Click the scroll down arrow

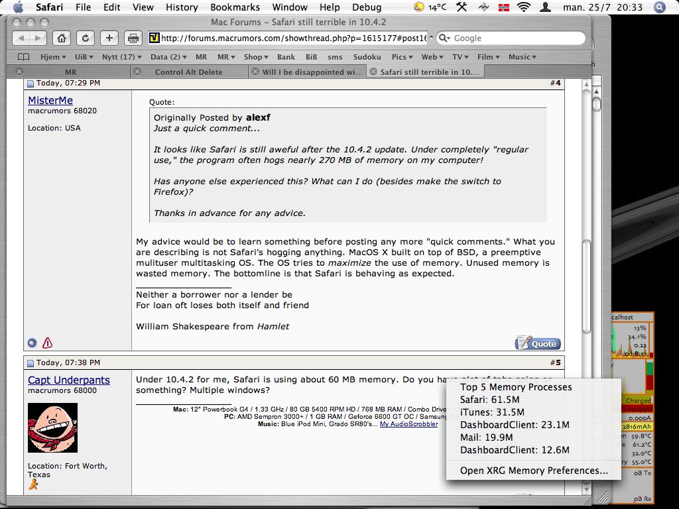tap(586, 490)
